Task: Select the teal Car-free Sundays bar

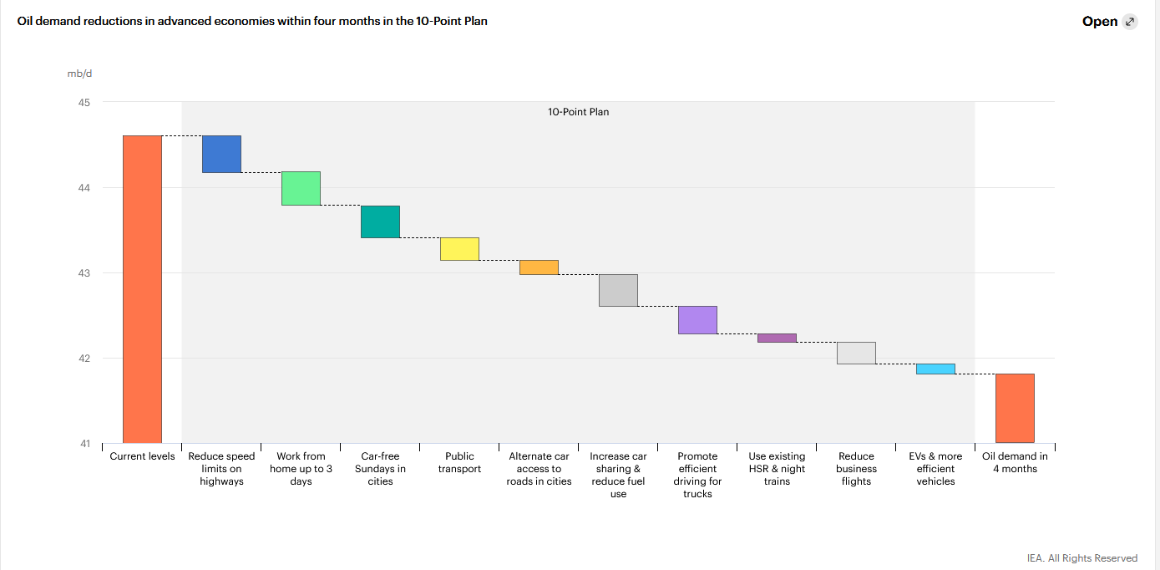Action: 380,221
